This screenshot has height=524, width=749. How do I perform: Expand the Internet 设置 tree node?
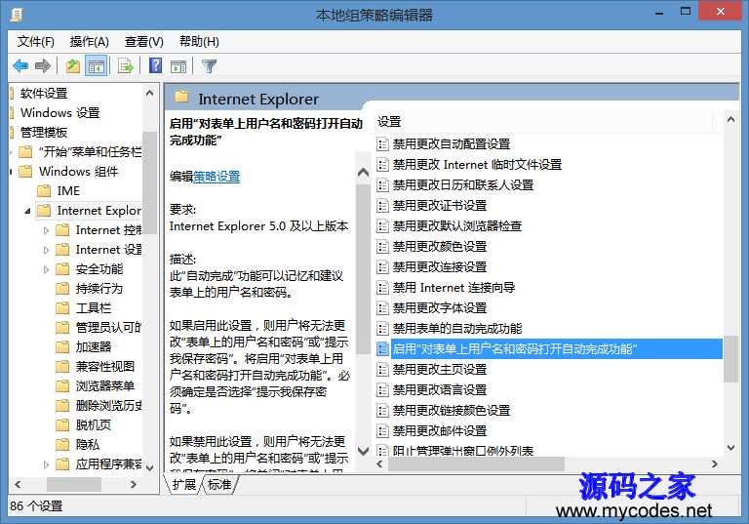[47, 250]
